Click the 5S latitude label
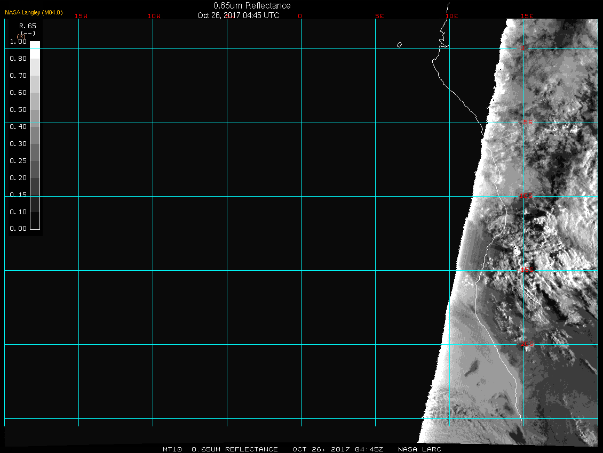This screenshot has height=453, width=603. pos(527,123)
